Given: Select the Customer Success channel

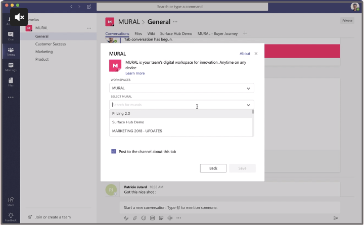Looking at the screenshot, I should [x=51, y=44].
